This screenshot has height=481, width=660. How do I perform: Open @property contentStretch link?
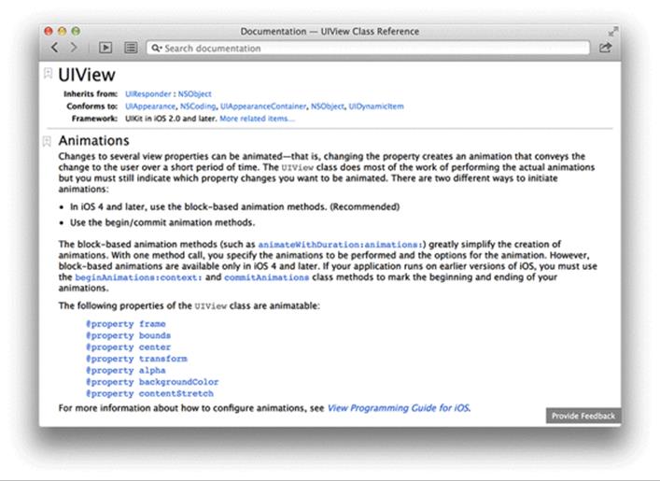150,393
